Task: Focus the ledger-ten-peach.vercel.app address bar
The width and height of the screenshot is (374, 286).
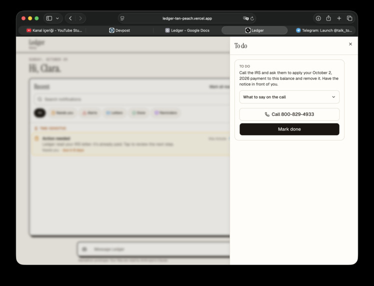Action: (x=187, y=18)
